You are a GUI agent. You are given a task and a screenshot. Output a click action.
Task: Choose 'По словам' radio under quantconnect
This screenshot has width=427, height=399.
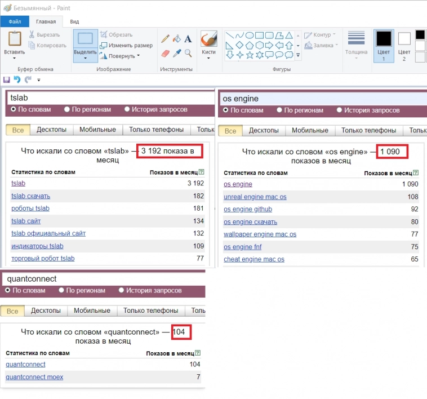click(x=8, y=290)
